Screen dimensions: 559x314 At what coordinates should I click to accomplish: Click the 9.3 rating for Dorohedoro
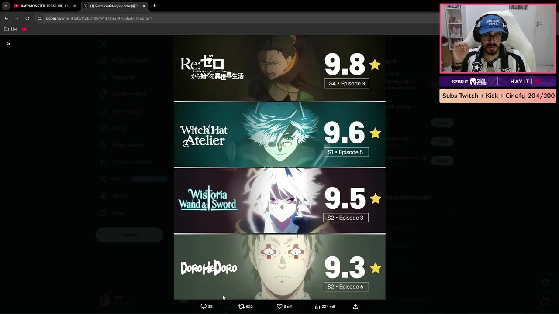(345, 267)
